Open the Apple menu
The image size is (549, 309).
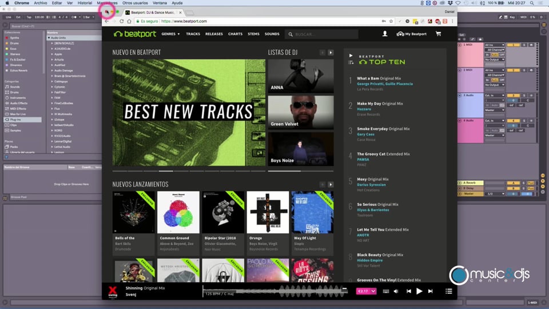pos(7,3)
